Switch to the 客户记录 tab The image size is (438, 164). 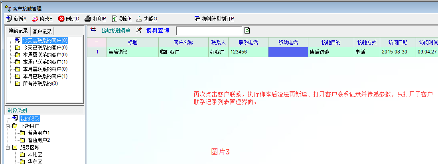pos(42,31)
